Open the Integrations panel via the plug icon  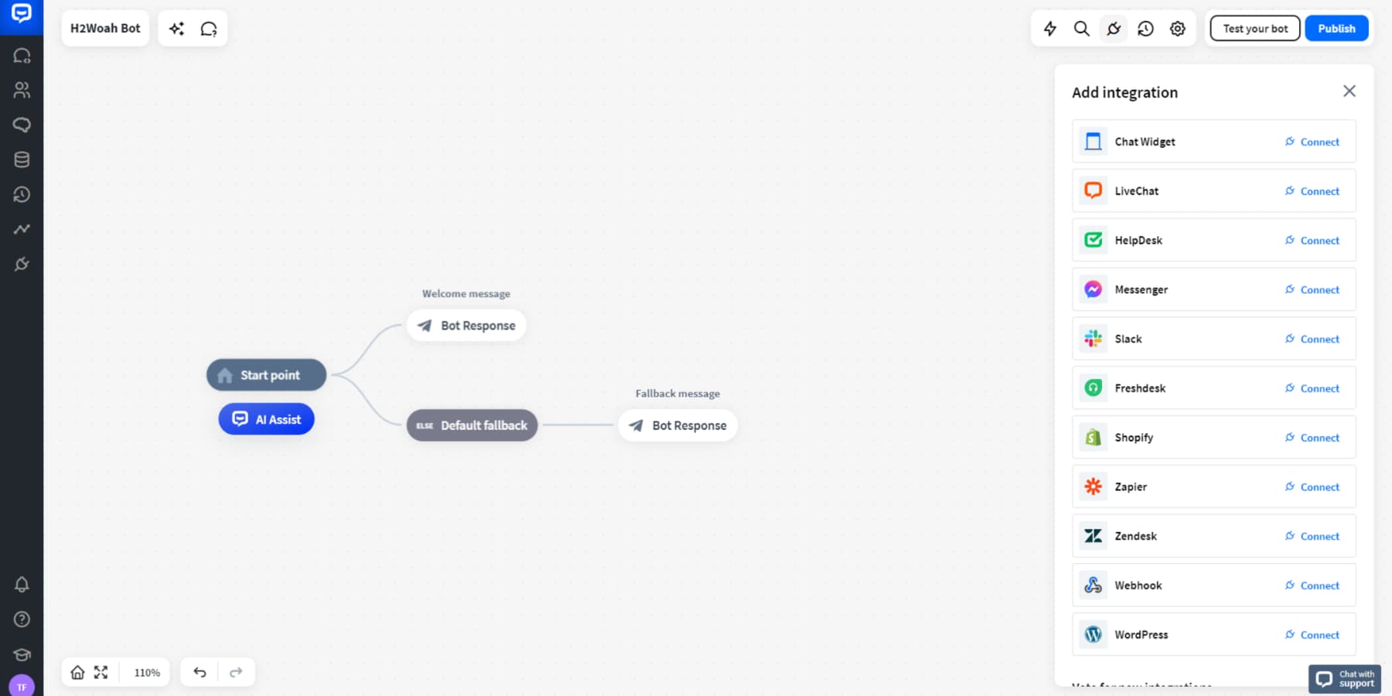pos(22,264)
